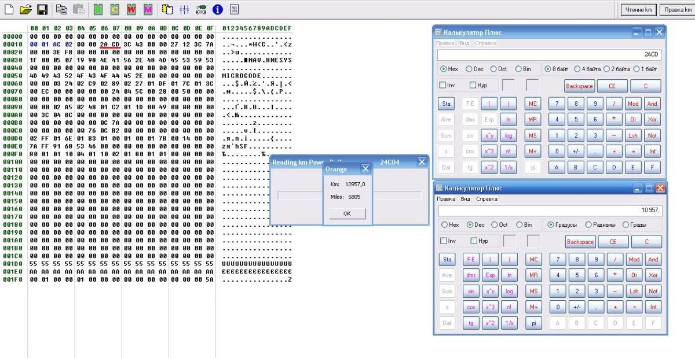The height and width of the screenshot is (358, 695).
Task: Open the "Вид" menu in the calculator showing 10 957
Action: click(465, 199)
